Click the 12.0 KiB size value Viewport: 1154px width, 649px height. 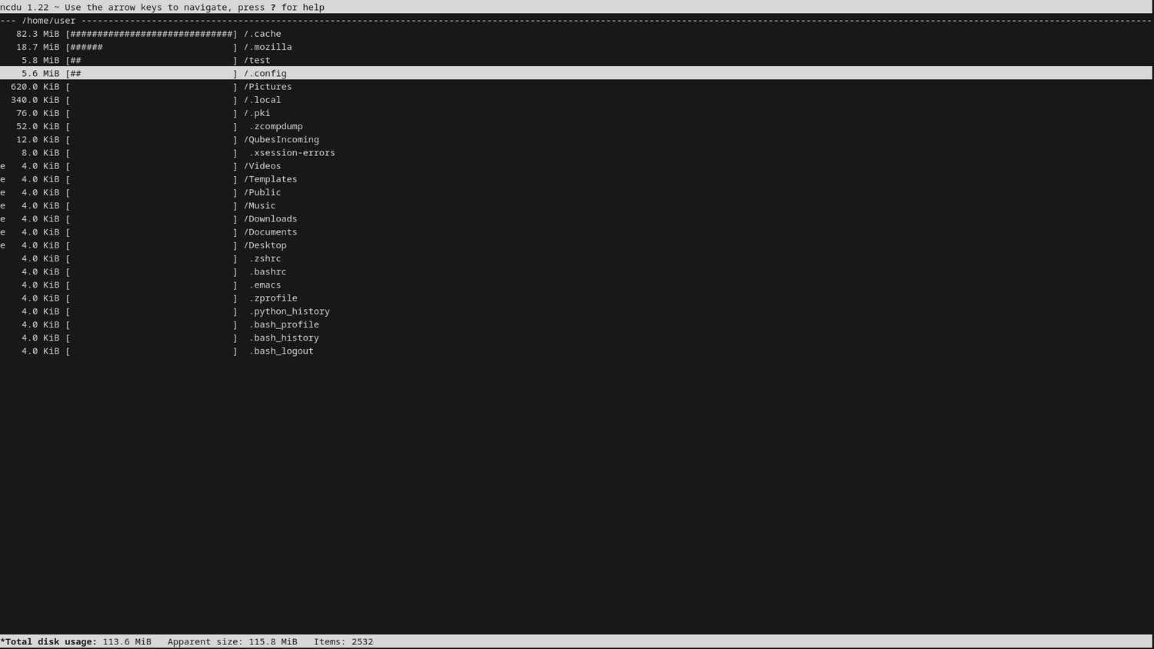[38, 139]
